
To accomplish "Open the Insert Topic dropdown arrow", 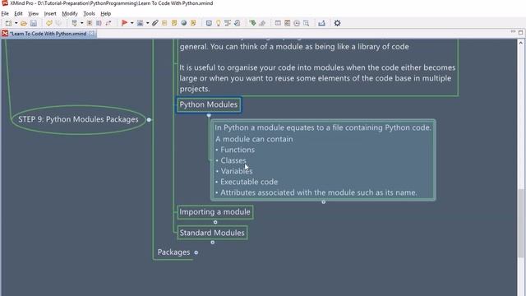I will coord(81,23).
